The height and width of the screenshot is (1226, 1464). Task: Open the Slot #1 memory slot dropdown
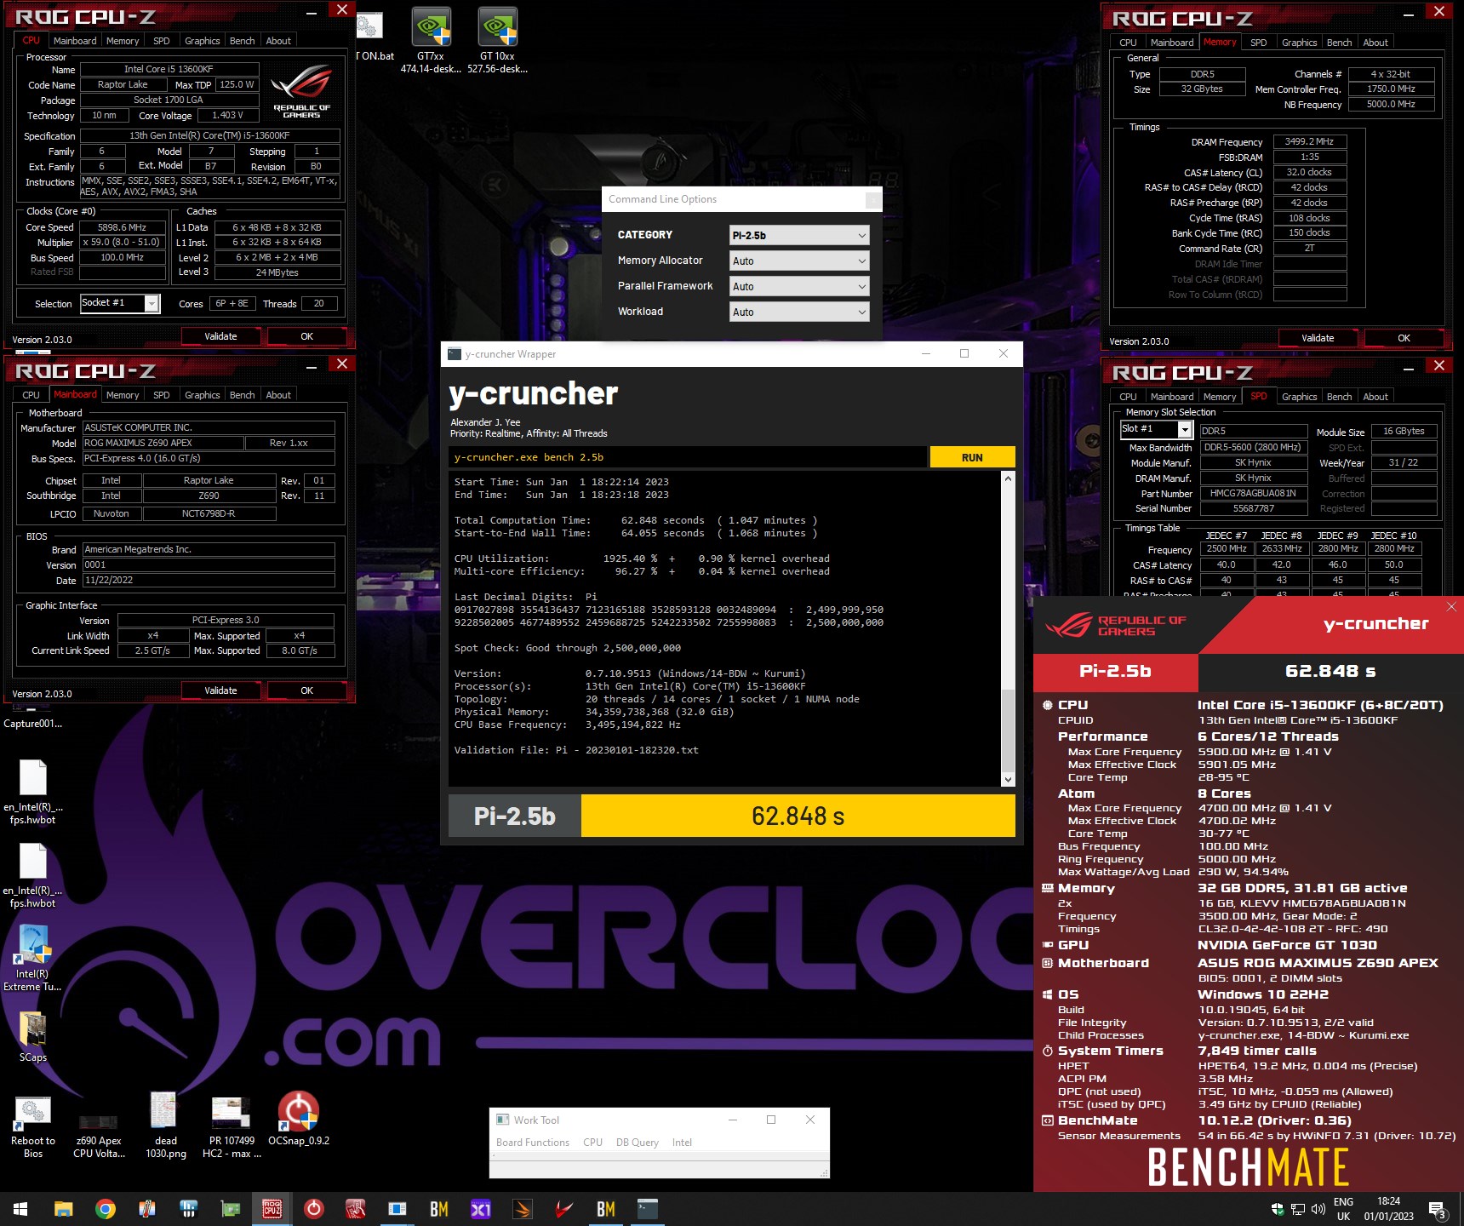point(1156,429)
